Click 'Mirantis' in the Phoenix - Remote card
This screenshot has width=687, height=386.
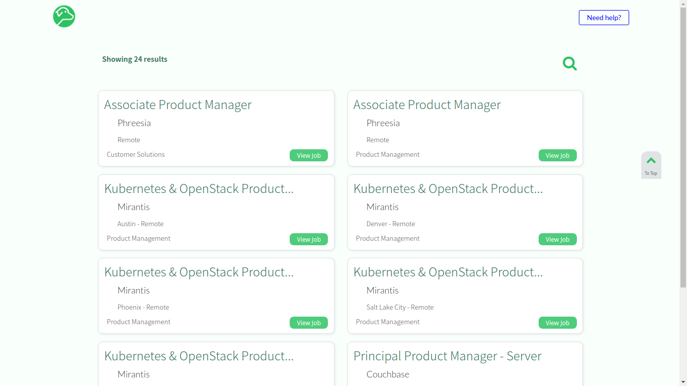[x=134, y=290]
